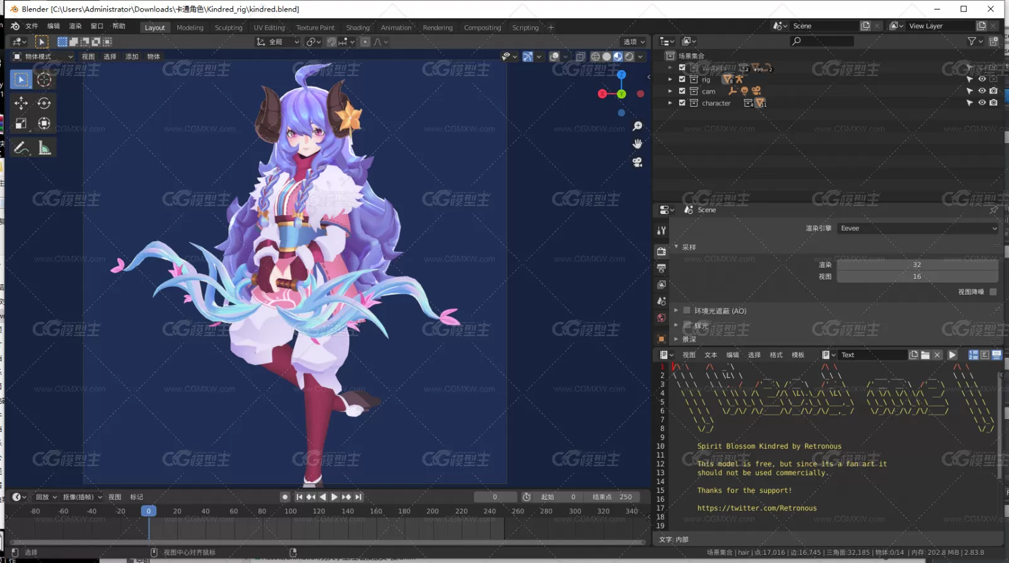
Task: Run script in text editor
Action: point(952,355)
